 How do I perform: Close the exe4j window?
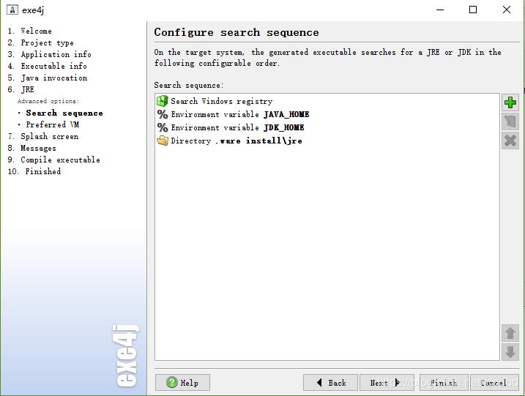click(x=507, y=10)
